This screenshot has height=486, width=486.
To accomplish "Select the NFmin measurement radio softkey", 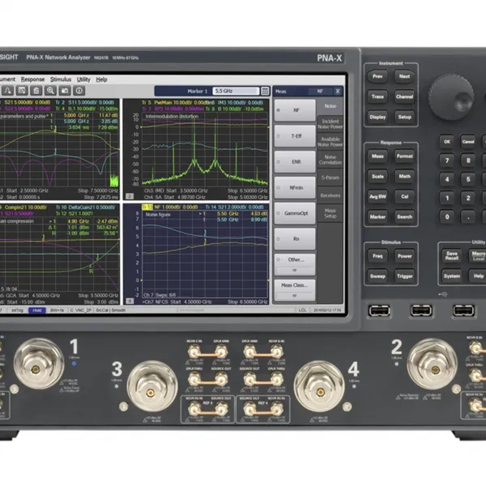I will coord(295,188).
